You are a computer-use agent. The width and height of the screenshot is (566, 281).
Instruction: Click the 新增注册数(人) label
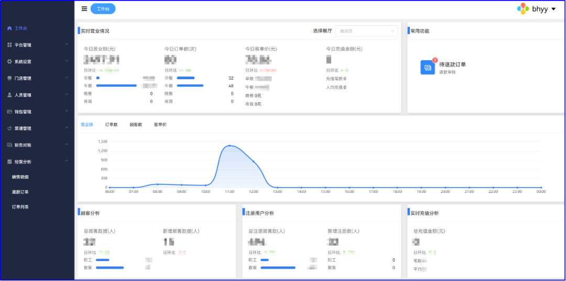[x=344, y=231]
